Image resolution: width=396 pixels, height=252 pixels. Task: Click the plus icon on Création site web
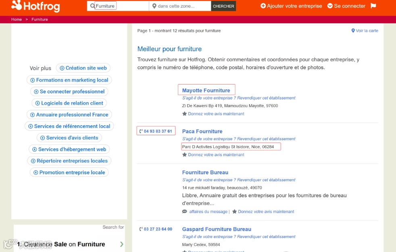(62, 68)
